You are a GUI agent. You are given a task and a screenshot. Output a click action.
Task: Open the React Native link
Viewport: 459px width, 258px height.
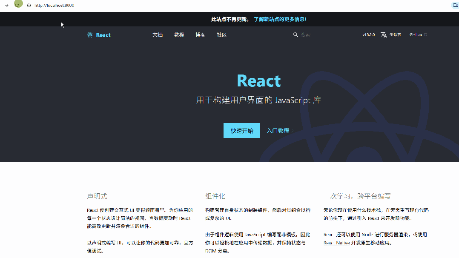(337, 243)
